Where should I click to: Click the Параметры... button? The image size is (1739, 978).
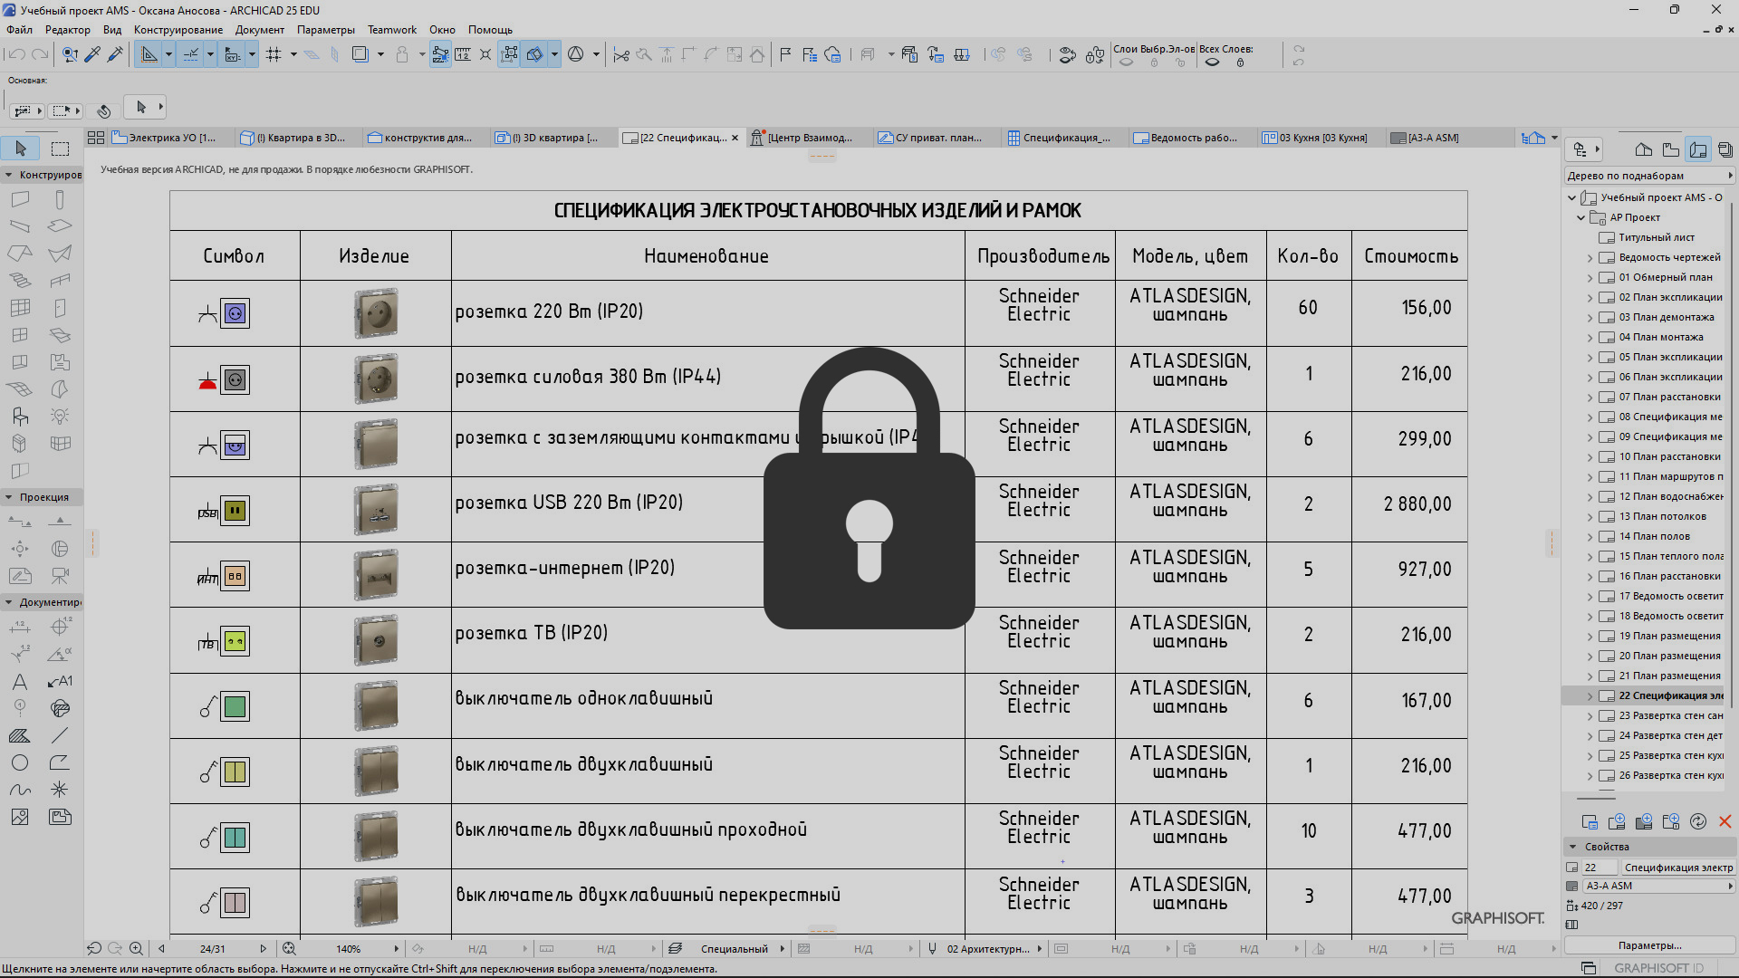tap(1649, 945)
